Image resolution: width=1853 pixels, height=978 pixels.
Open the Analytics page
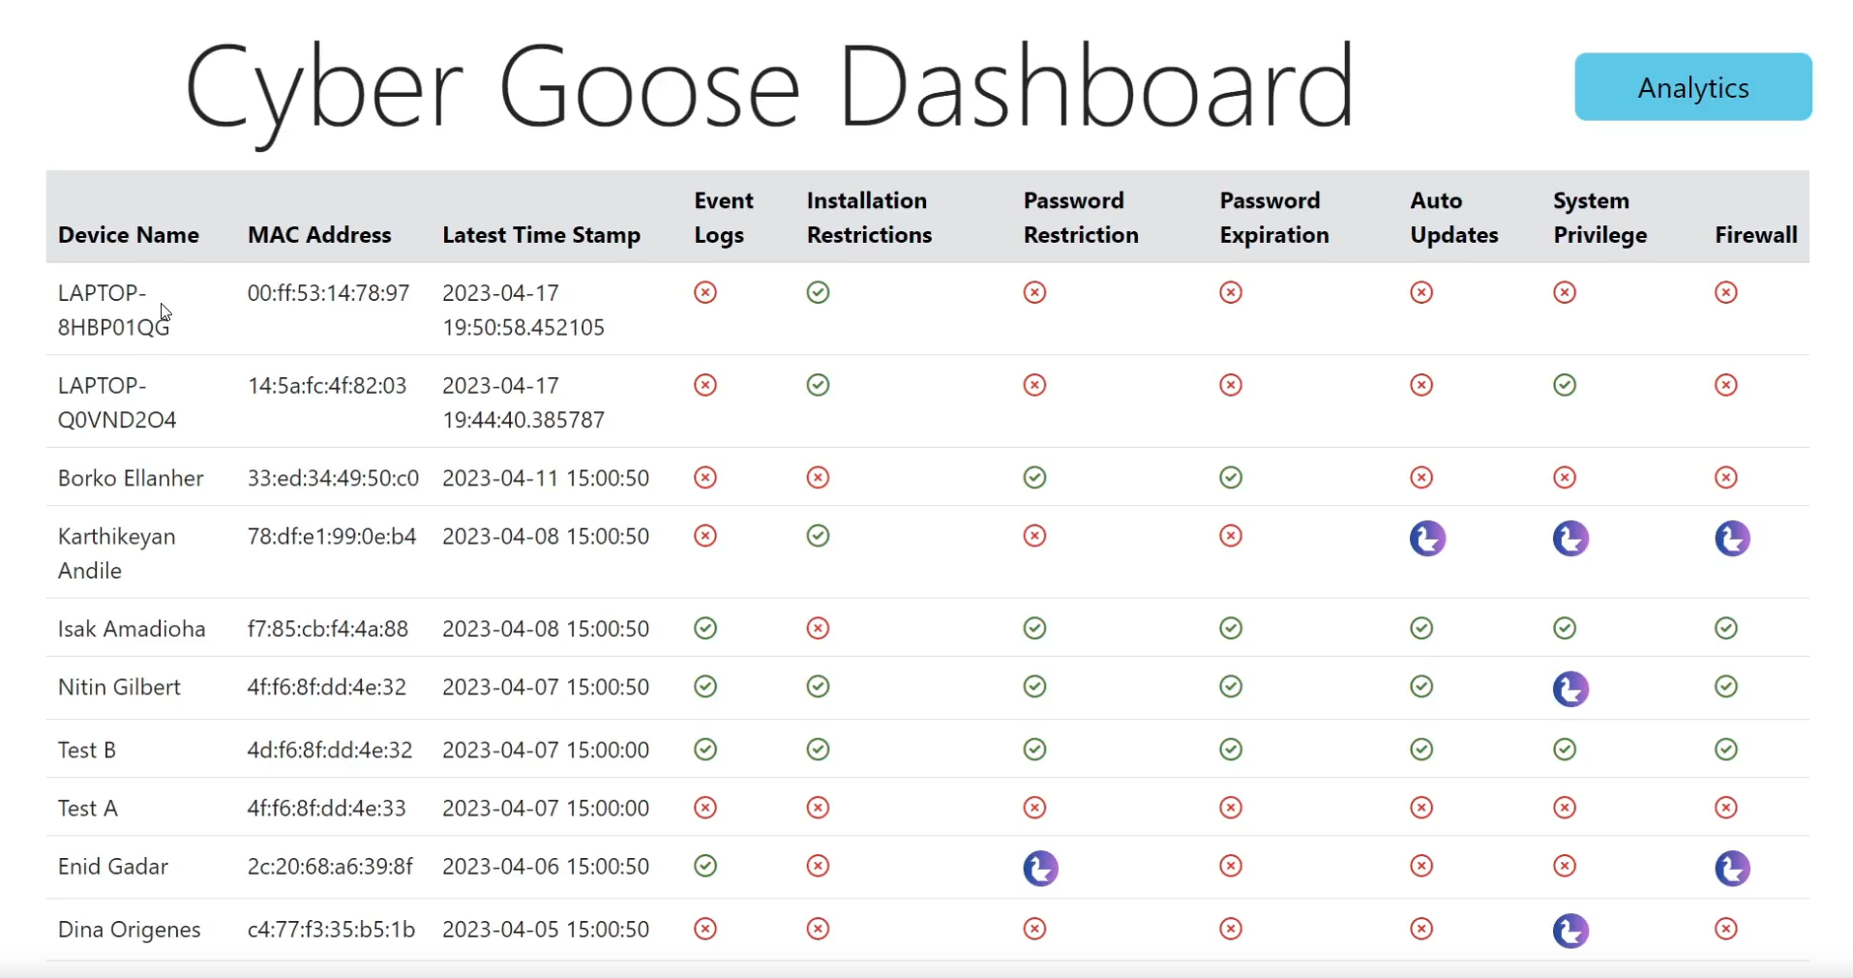pos(1693,87)
